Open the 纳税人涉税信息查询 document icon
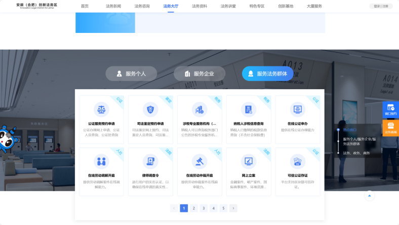Viewport: 399px width, 225px height. coord(248,109)
